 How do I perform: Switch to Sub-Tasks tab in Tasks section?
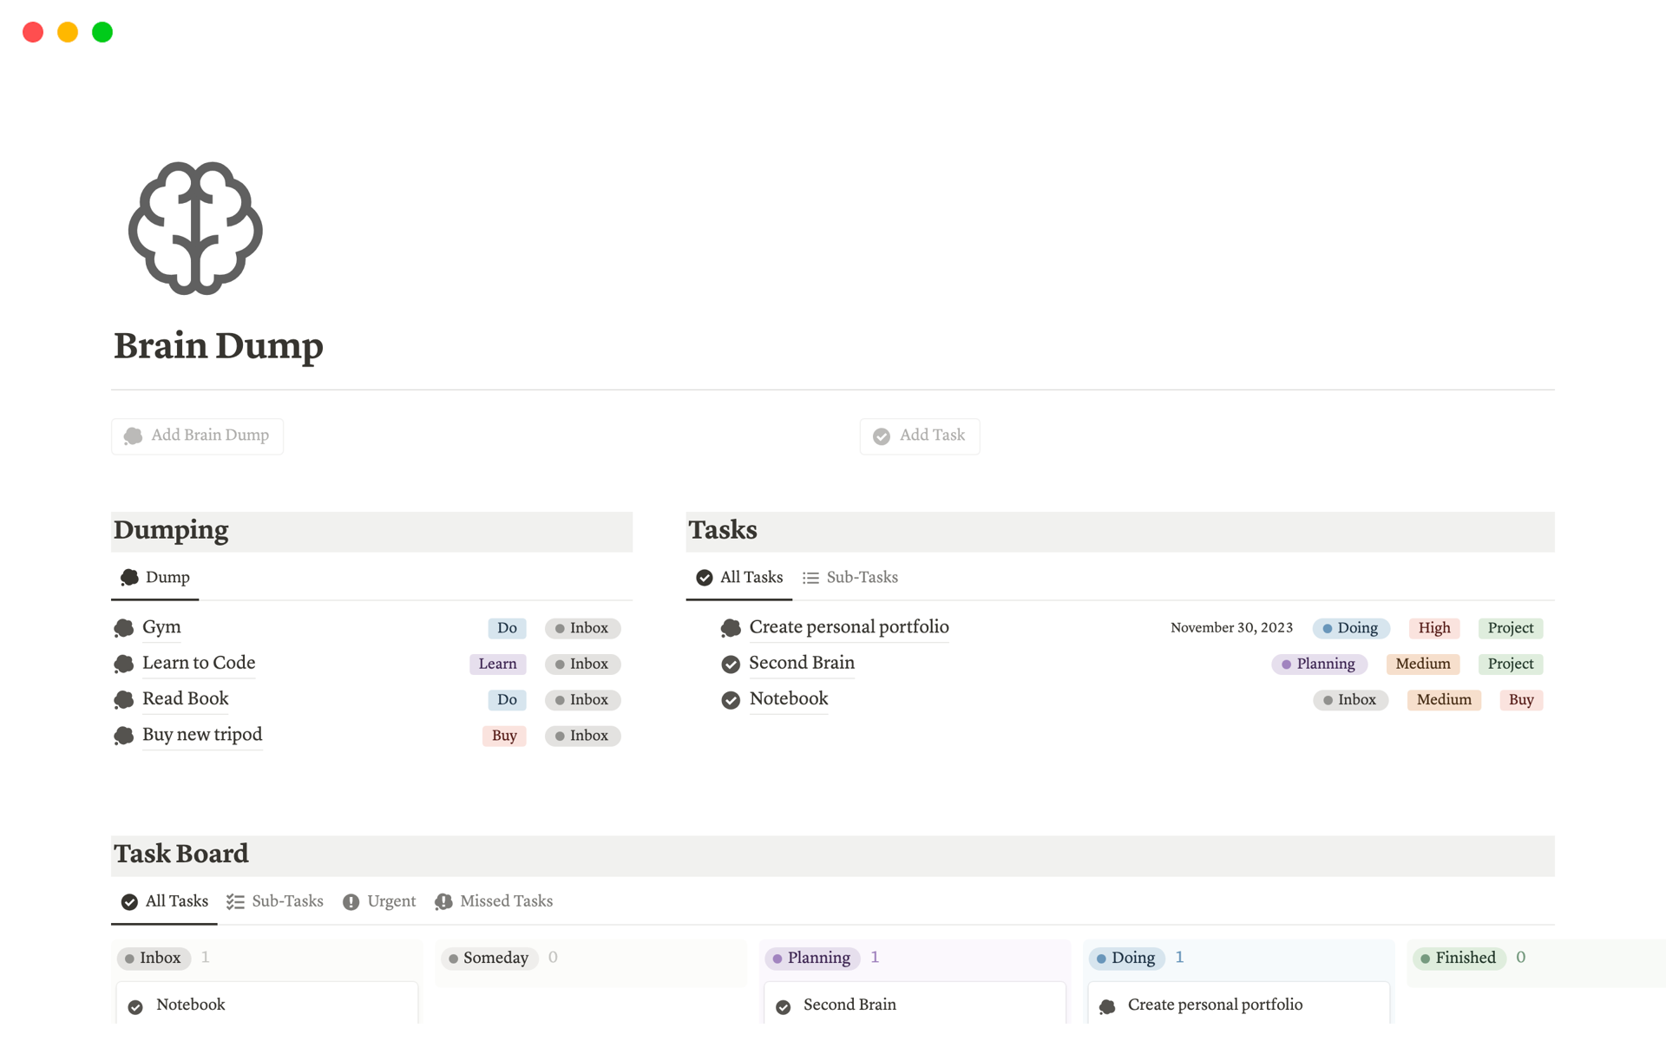[850, 578]
